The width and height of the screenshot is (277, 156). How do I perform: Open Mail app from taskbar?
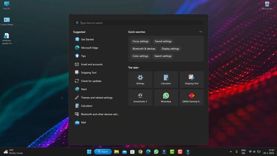pos(124,152)
